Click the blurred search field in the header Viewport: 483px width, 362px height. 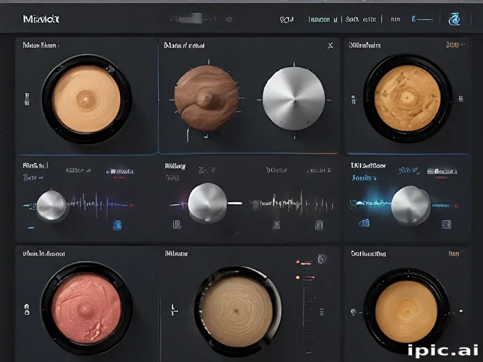click(193, 19)
